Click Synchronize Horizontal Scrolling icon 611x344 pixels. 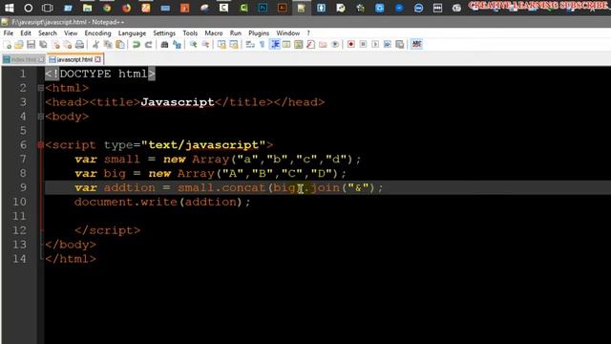(234, 45)
